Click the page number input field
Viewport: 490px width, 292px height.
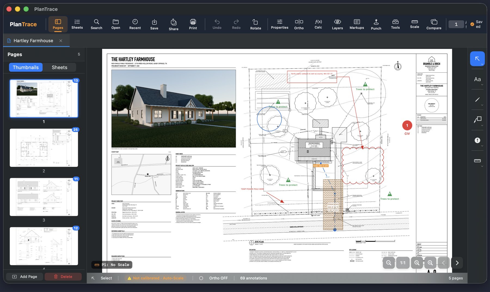tap(456, 24)
